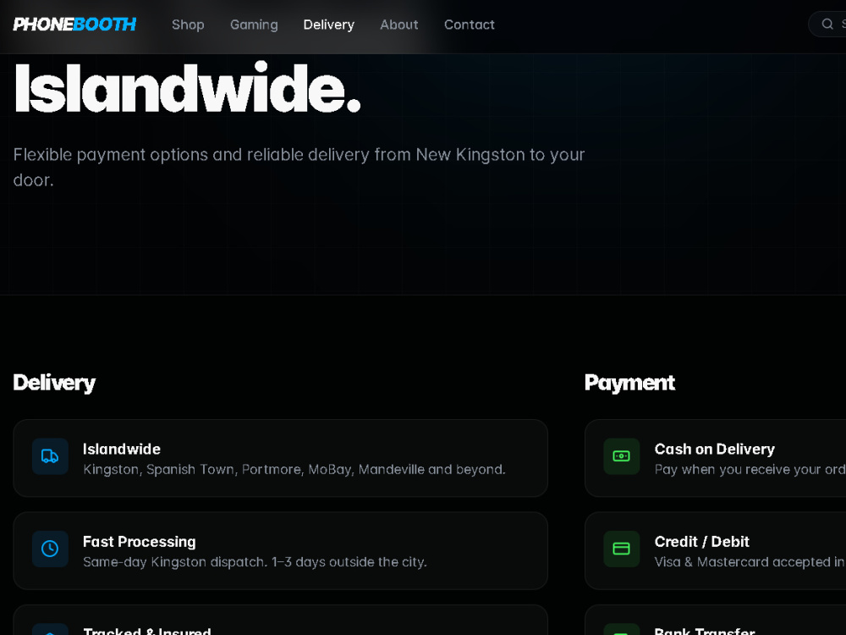Click the PhoneBooth logo
The height and width of the screenshot is (635, 846).
point(74,25)
